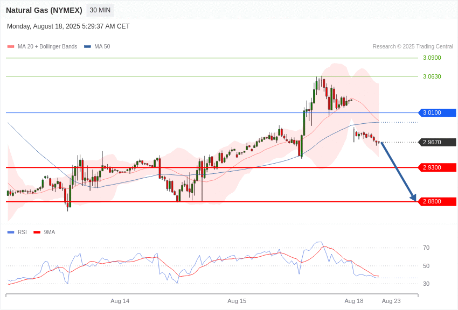The width and height of the screenshot is (458, 310).
Task: Select the MA 50 legend label
Action: coord(102,47)
